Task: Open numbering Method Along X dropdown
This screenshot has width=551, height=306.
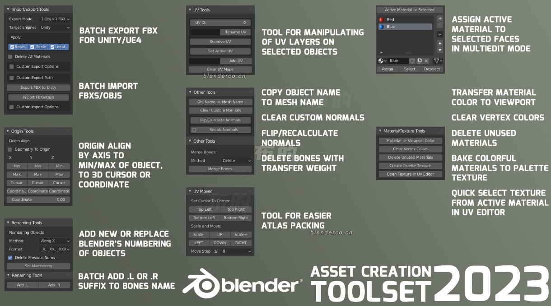Action: (55, 241)
